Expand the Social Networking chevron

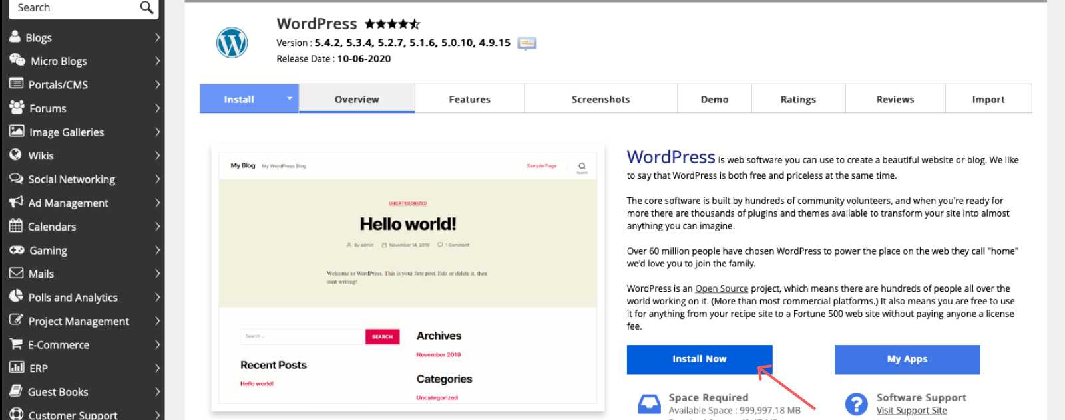(x=158, y=179)
